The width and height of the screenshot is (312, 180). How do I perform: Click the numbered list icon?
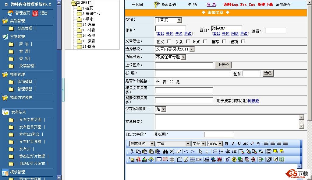pyautogui.click(x=215, y=151)
